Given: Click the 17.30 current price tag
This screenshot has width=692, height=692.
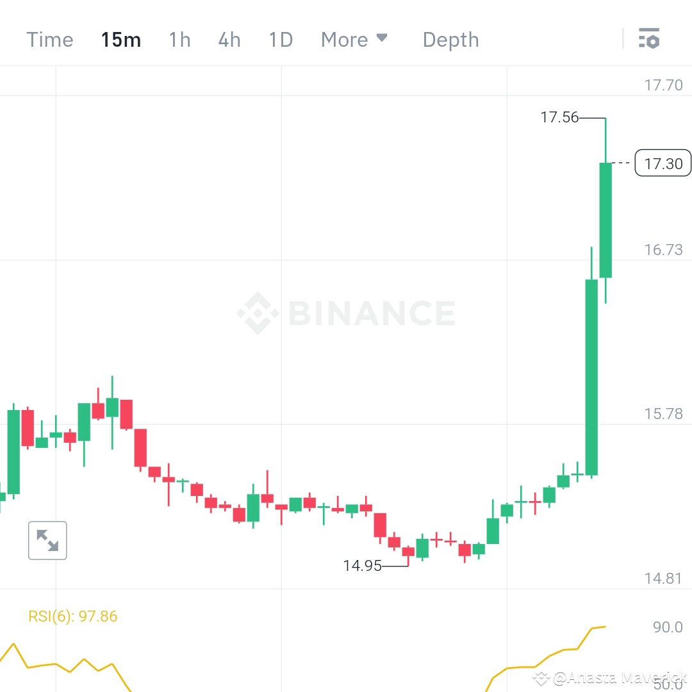Looking at the screenshot, I should pyautogui.click(x=663, y=164).
